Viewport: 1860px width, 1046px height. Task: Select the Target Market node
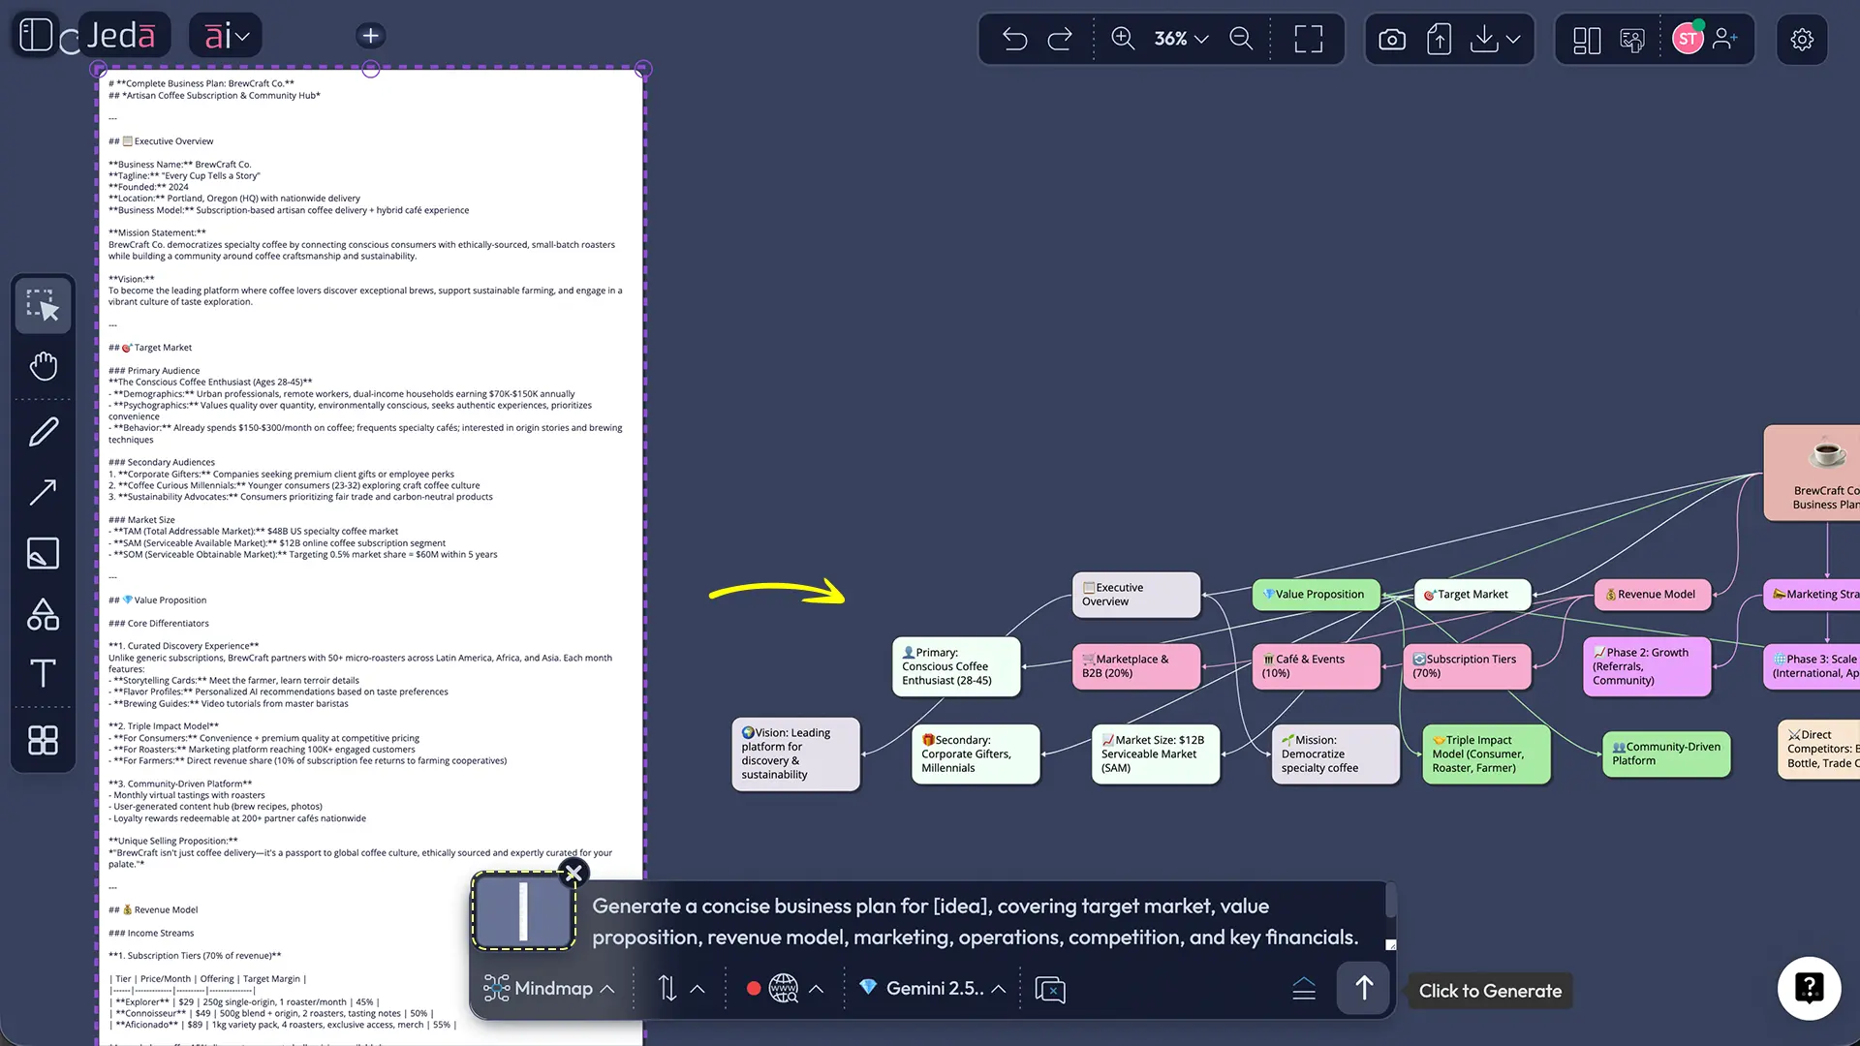[1472, 595]
